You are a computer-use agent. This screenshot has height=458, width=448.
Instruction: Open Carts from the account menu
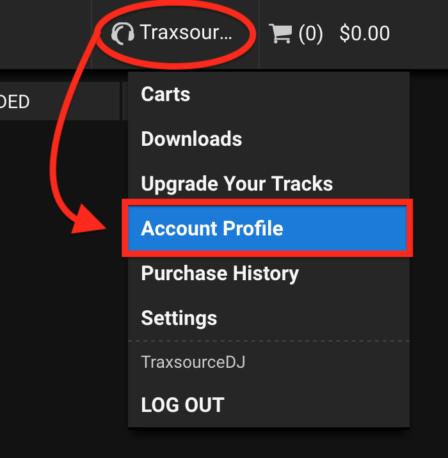[x=166, y=95]
